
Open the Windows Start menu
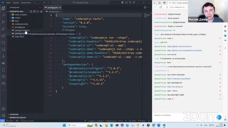pyautogui.click(x=64, y=125)
